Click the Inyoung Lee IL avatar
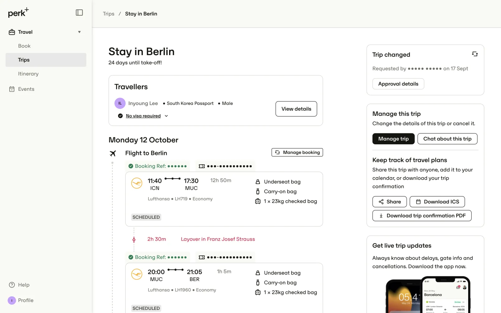Image resolution: width=501 pixels, height=313 pixels. tap(120, 103)
